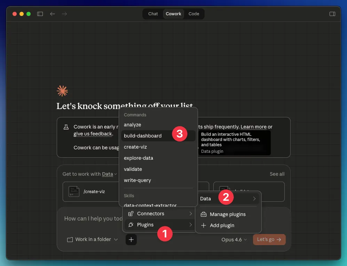The height and width of the screenshot is (266, 347).
Task: Select the write-query command
Action: coord(137,180)
